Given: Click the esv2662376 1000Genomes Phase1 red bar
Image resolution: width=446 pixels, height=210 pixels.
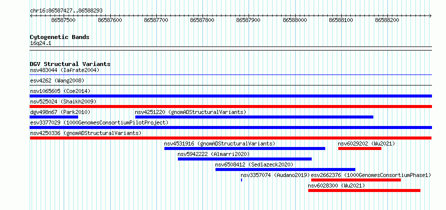Looking at the screenshot, I should (x=356, y=180).
